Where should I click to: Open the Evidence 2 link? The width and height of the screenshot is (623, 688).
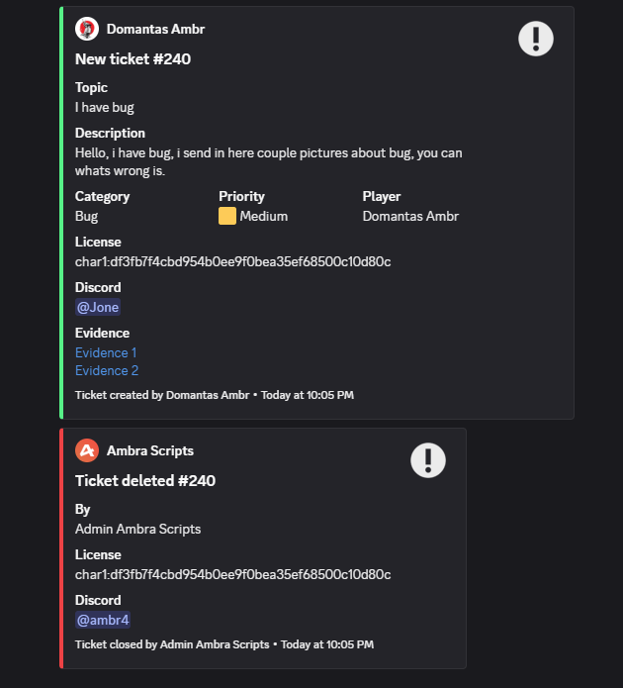[106, 370]
